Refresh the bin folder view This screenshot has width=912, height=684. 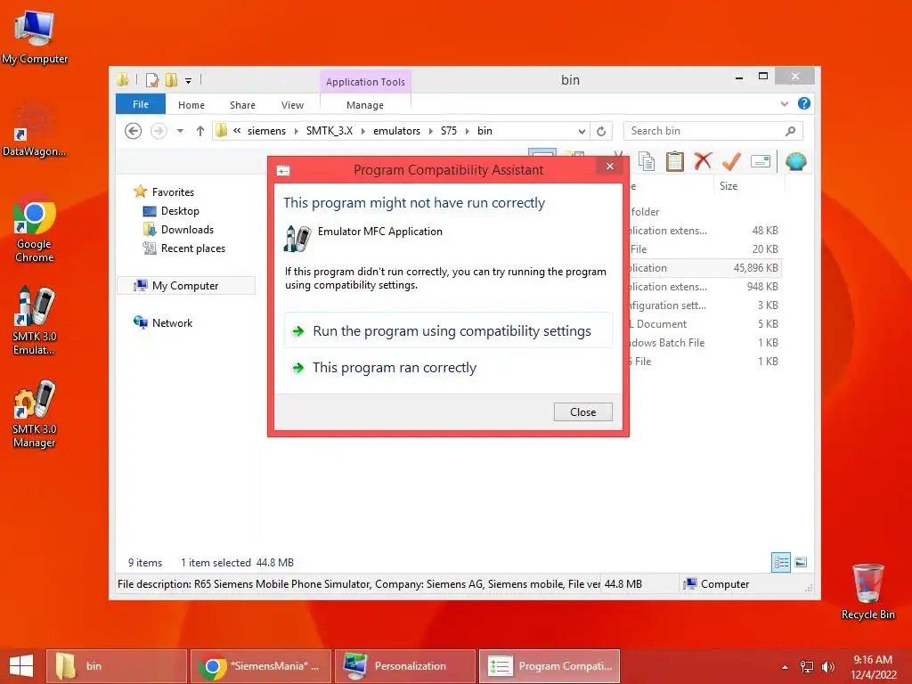pyautogui.click(x=601, y=131)
